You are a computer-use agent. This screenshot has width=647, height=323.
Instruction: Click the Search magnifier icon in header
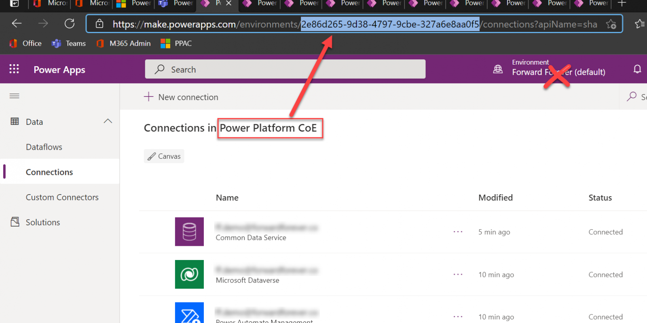[x=160, y=69]
